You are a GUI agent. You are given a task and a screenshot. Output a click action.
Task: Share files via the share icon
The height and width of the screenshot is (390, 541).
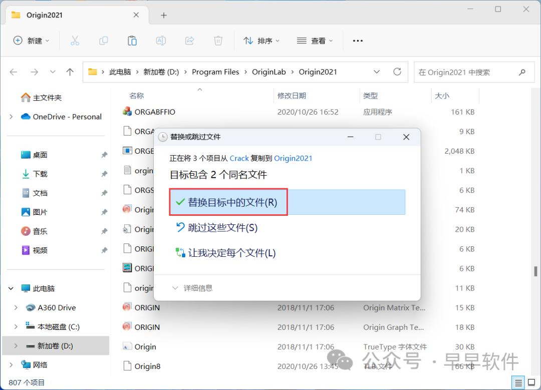189,41
